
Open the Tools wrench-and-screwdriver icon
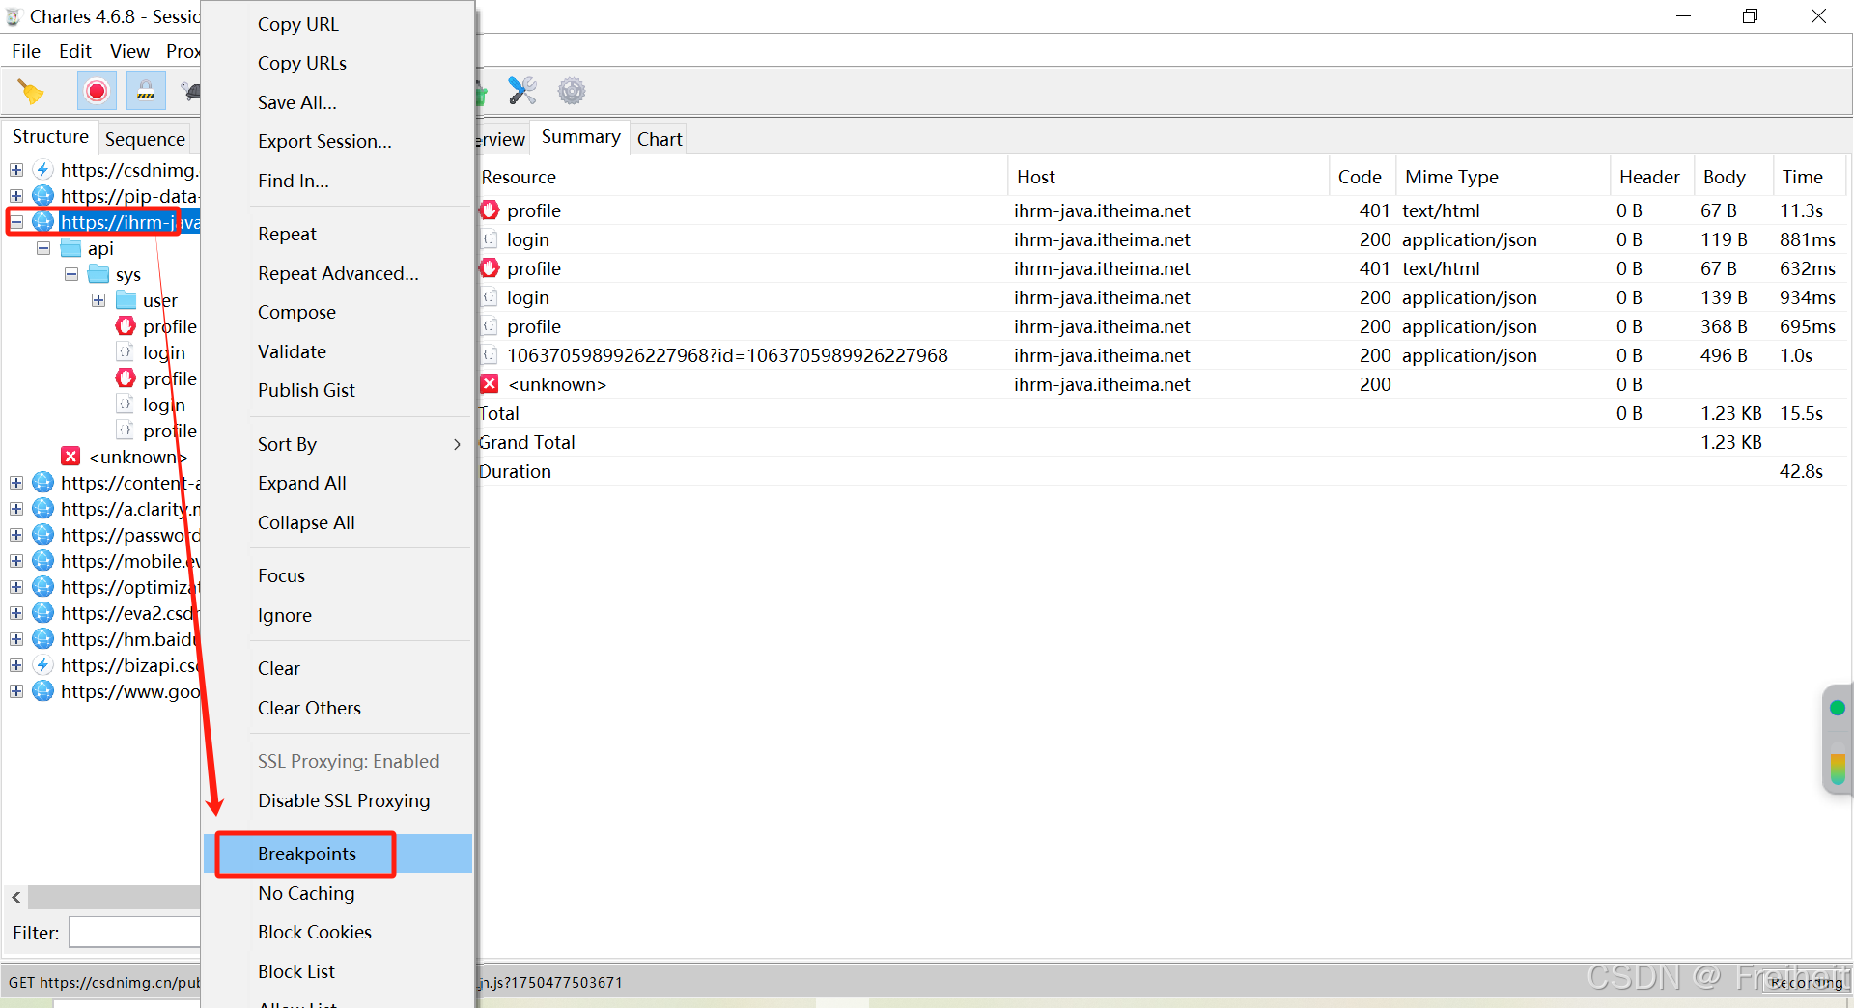(x=522, y=92)
